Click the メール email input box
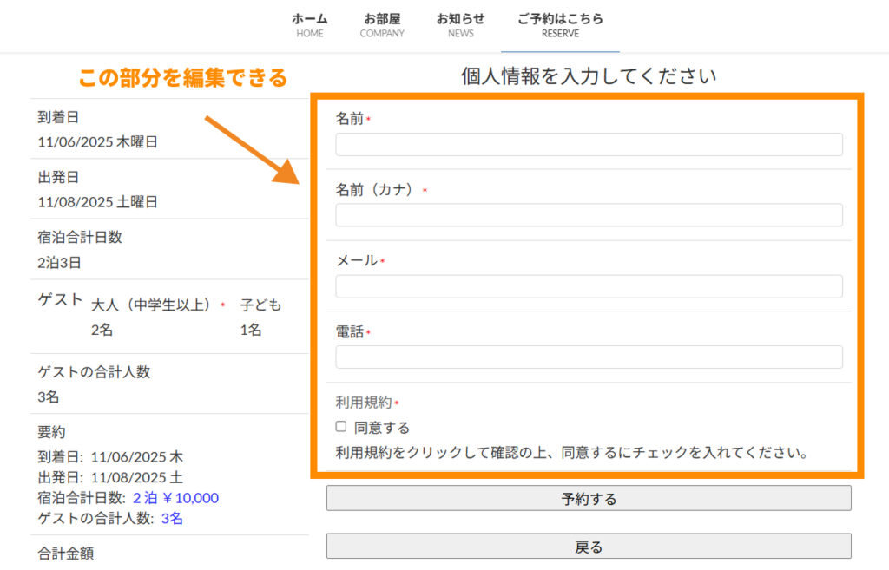 point(589,286)
